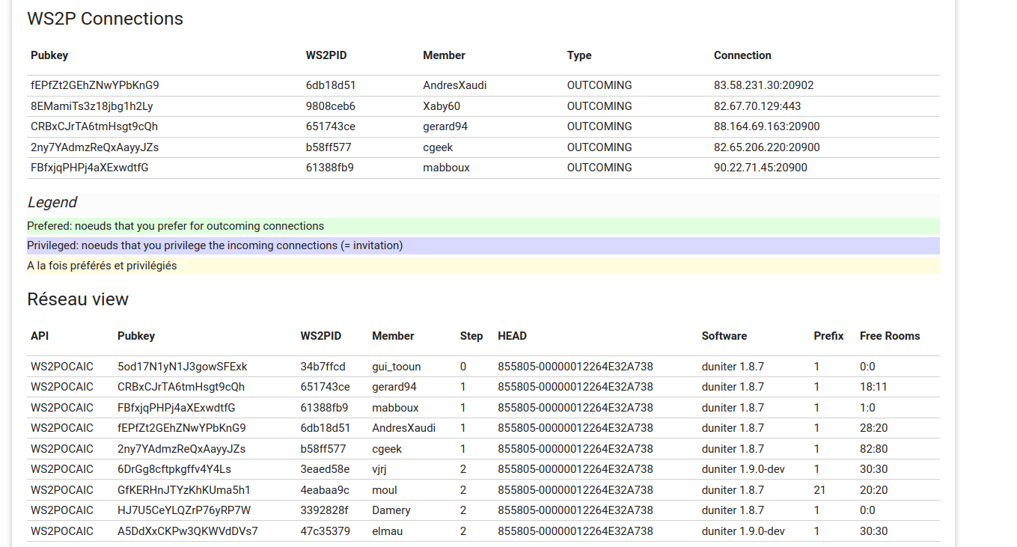Click member AndresXaudi in WS2P Connections table
This screenshot has width=1017, height=547.
[454, 85]
